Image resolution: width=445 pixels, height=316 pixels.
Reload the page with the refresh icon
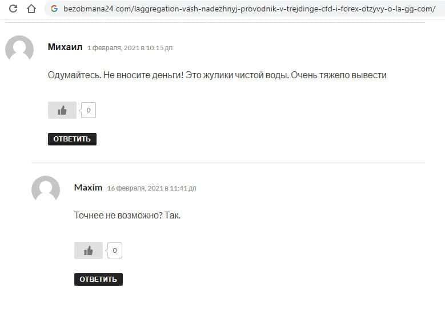(x=13, y=9)
